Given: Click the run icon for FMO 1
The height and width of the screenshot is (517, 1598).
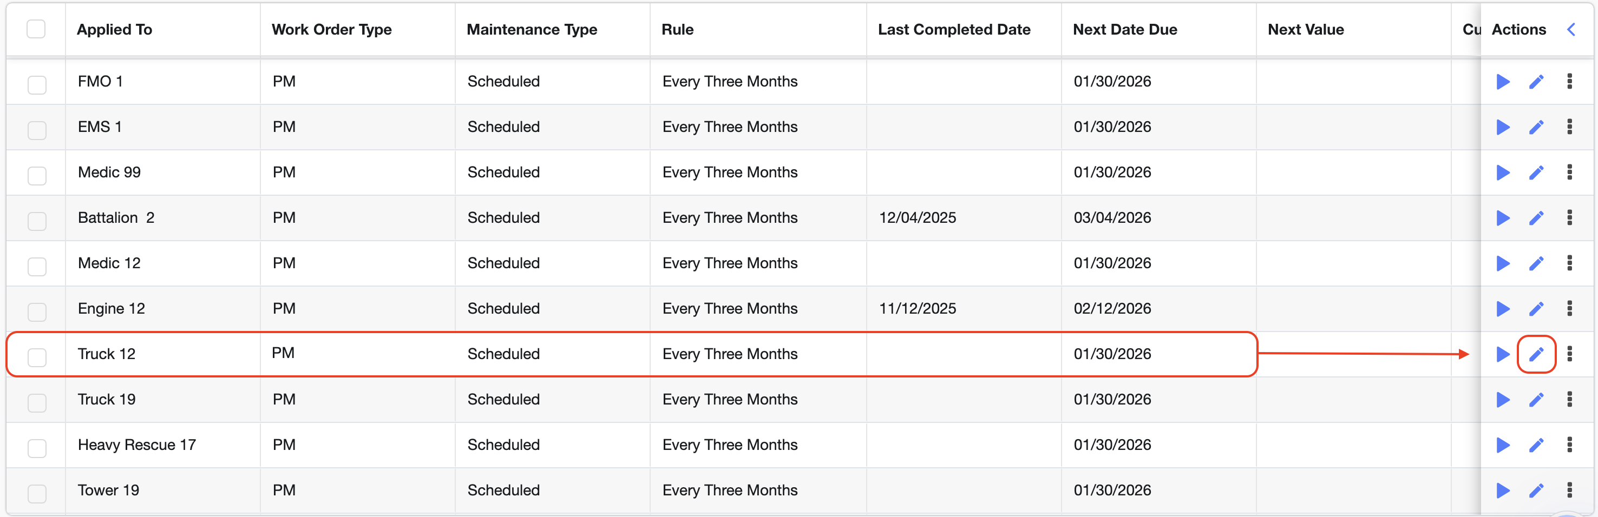Looking at the screenshot, I should coord(1503,81).
